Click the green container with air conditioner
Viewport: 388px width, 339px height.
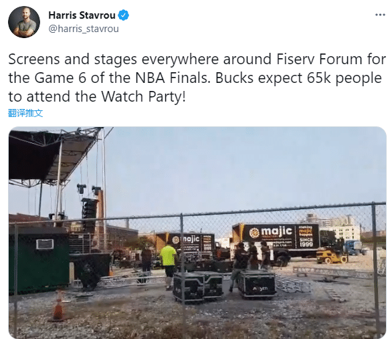(x=39, y=259)
